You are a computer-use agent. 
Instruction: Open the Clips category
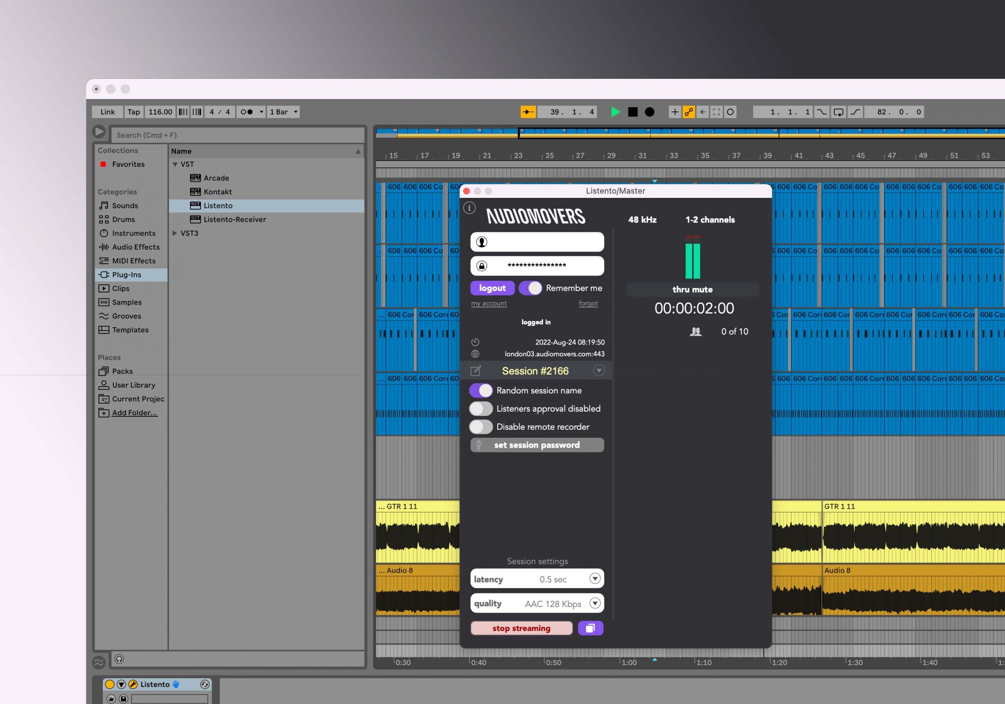click(121, 288)
